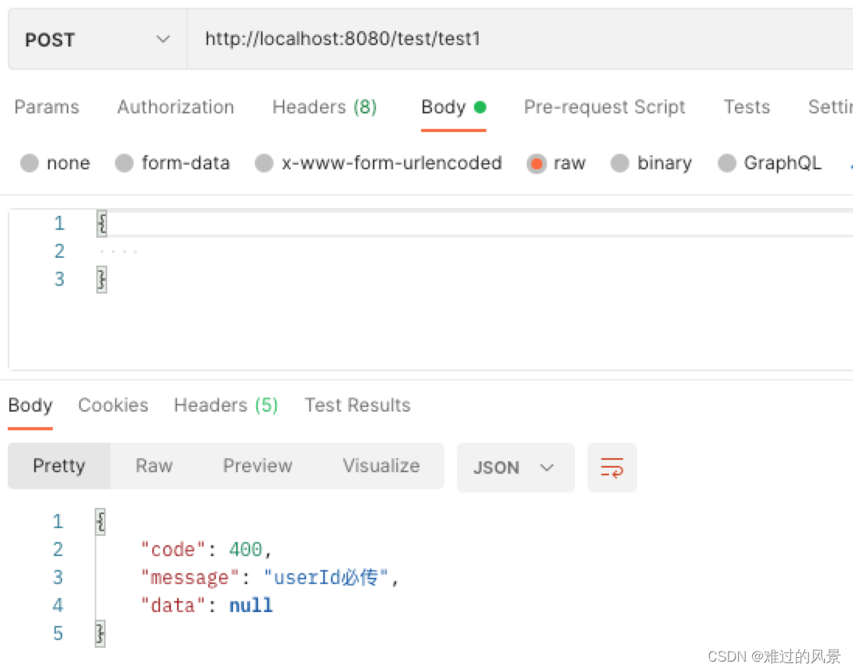Open the Settings tab

pyautogui.click(x=830, y=107)
